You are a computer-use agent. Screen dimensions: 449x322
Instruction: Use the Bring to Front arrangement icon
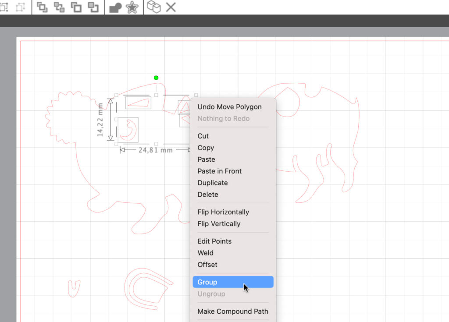[75, 7]
